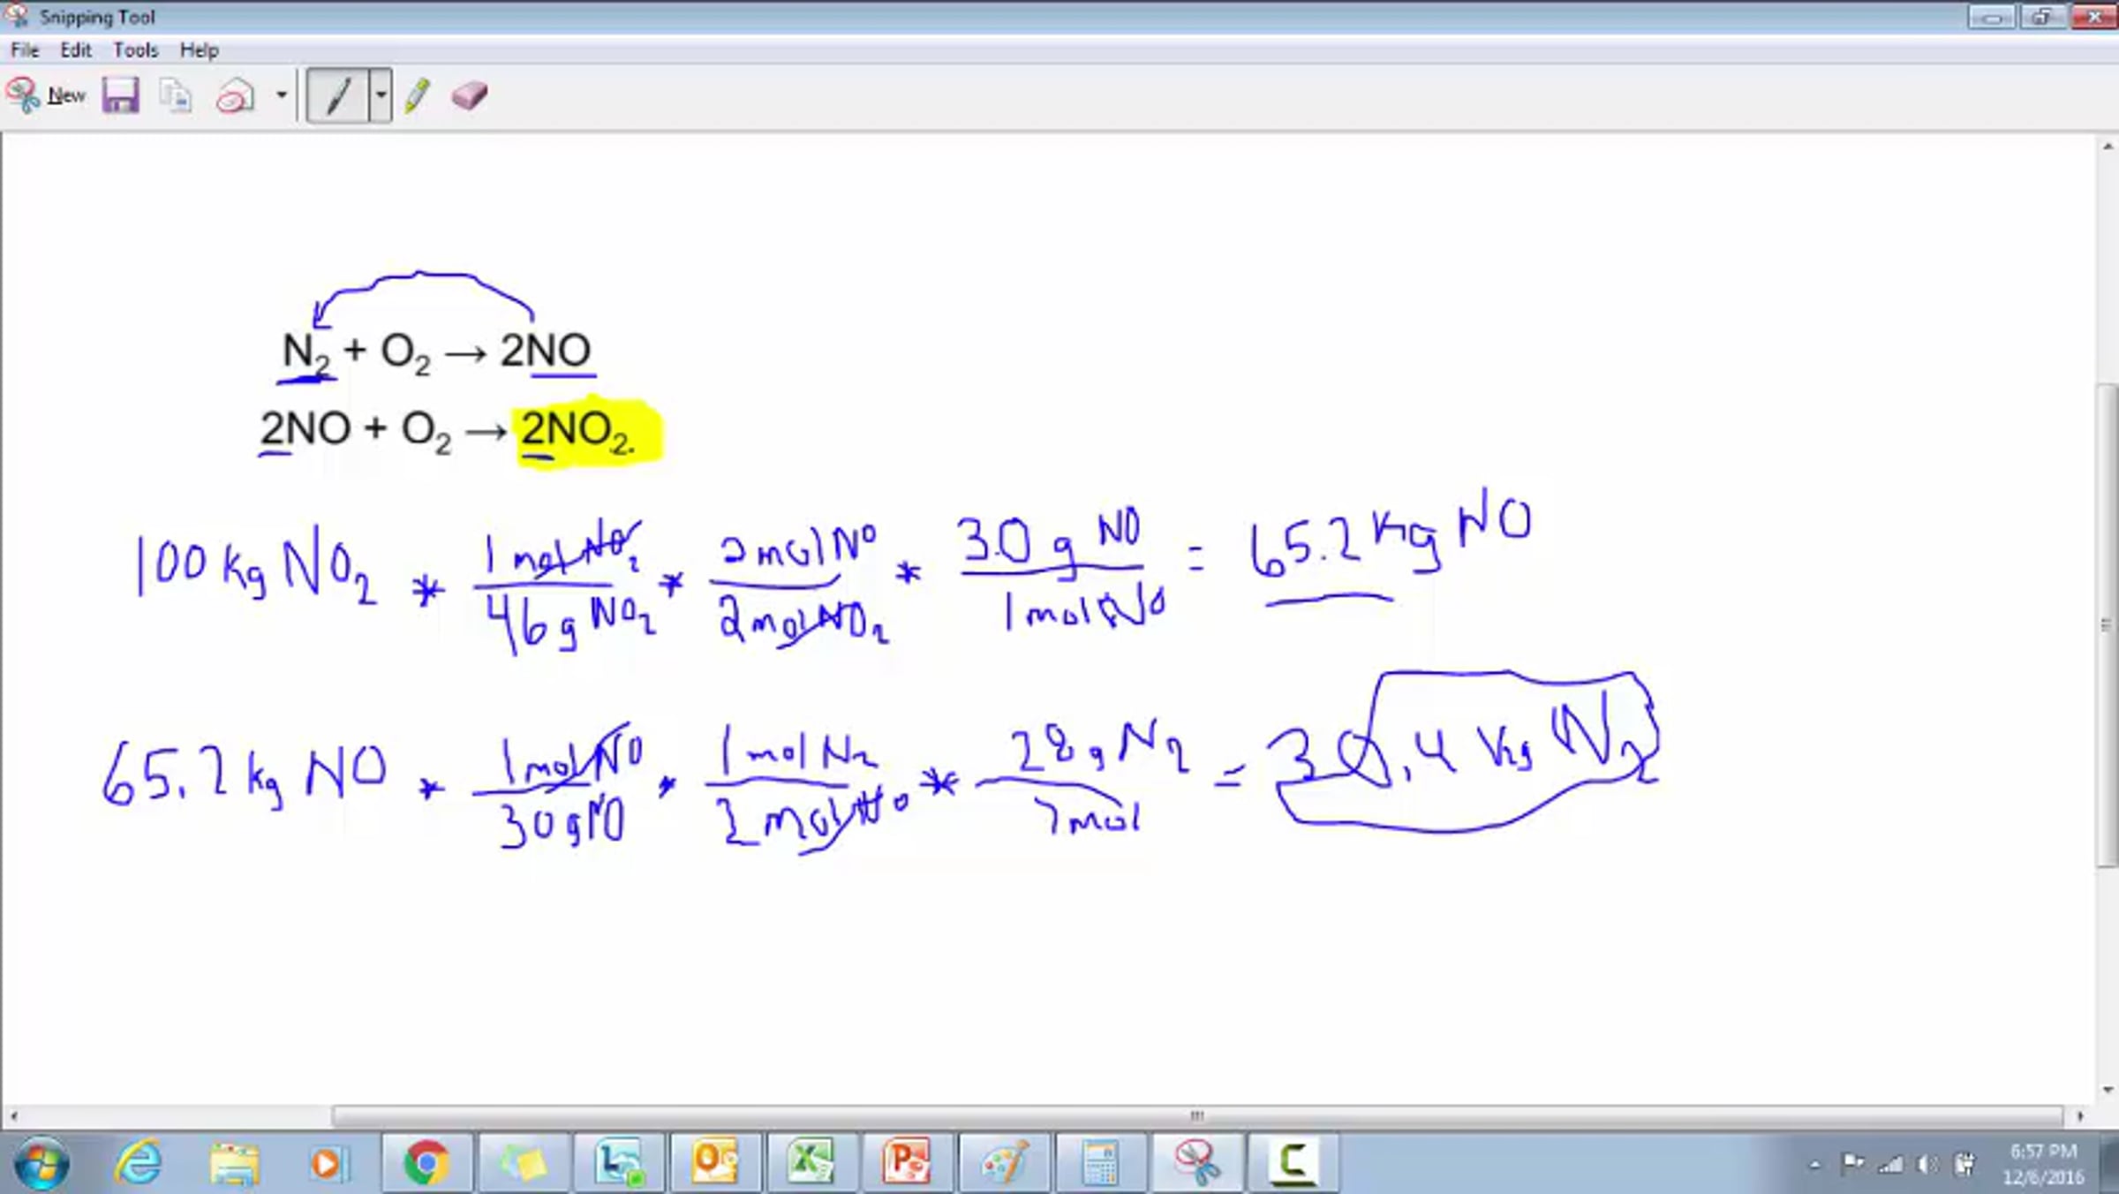The height and width of the screenshot is (1194, 2119).
Task: Open Calculator from the taskbar
Action: click(1100, 1162)
